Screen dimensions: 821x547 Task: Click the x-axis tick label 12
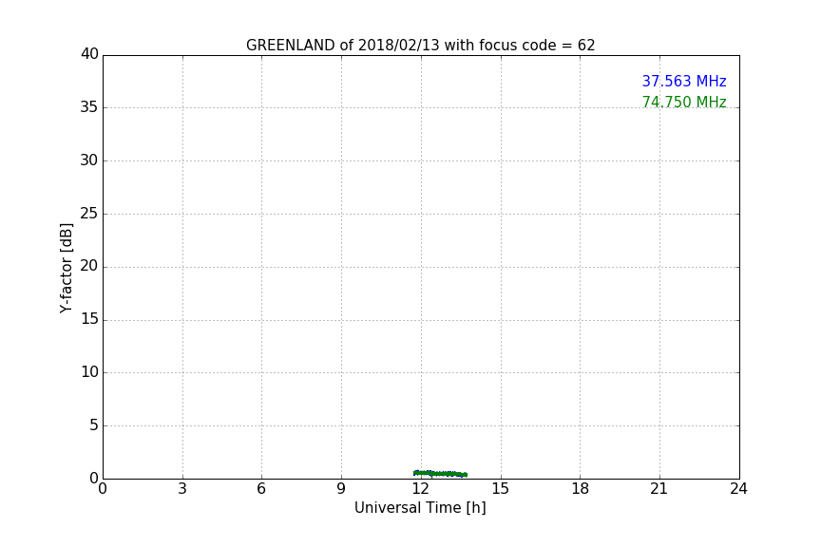[420, 489]
